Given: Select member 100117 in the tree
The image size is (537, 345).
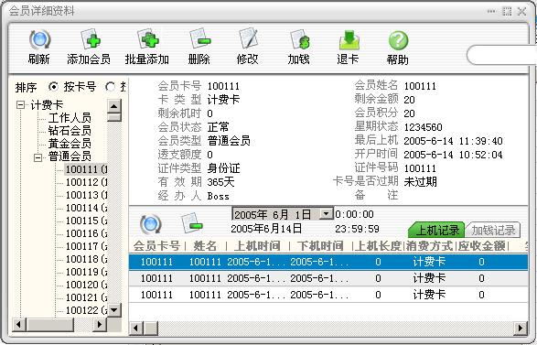Looking at the screenshot, I should pyautogui.click(x=86, y=246).
